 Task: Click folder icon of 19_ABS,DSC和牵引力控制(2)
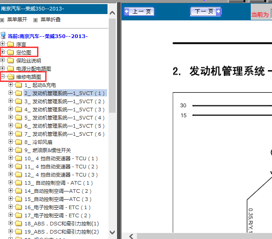click(19, 232)
